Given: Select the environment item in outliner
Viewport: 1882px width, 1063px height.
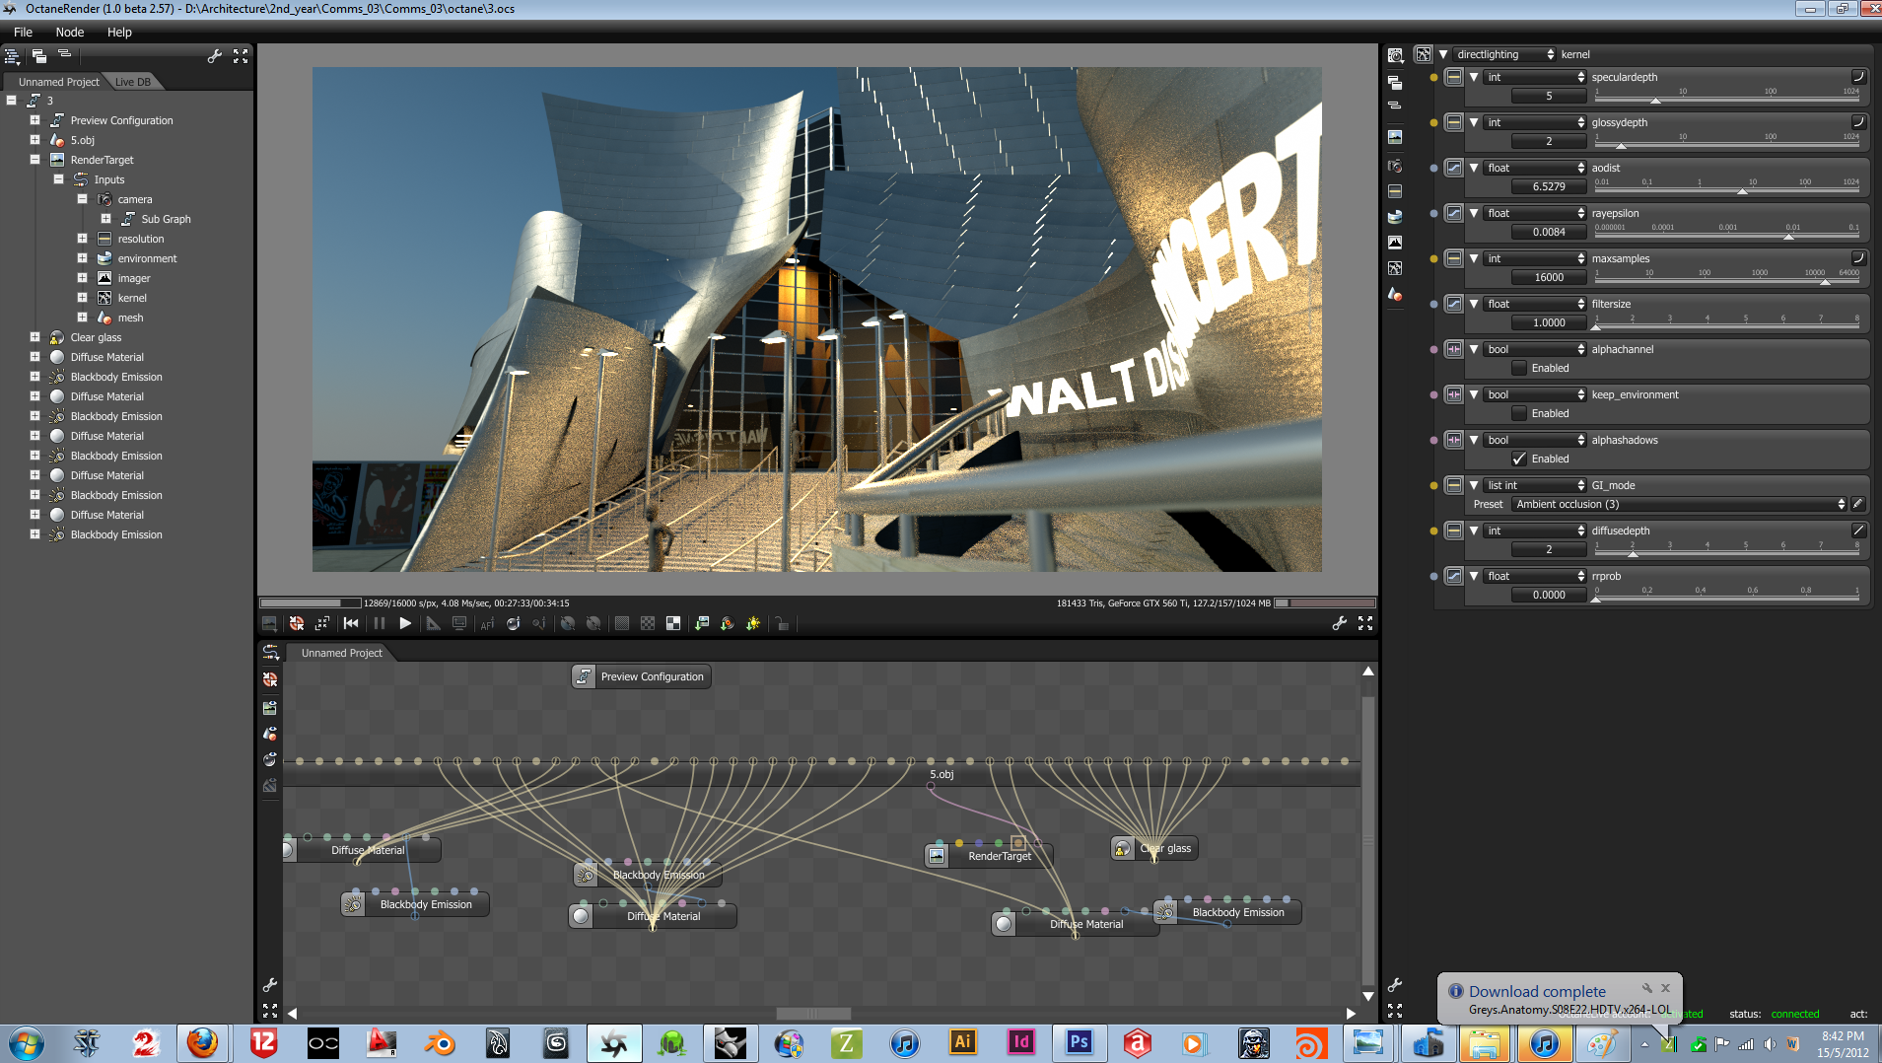Looking at the screenshot, I should 147,258.
